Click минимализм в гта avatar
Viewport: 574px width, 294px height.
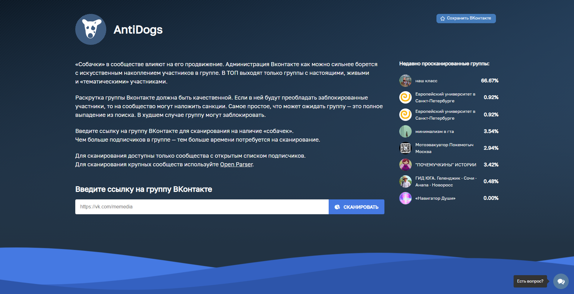[405, 131]
